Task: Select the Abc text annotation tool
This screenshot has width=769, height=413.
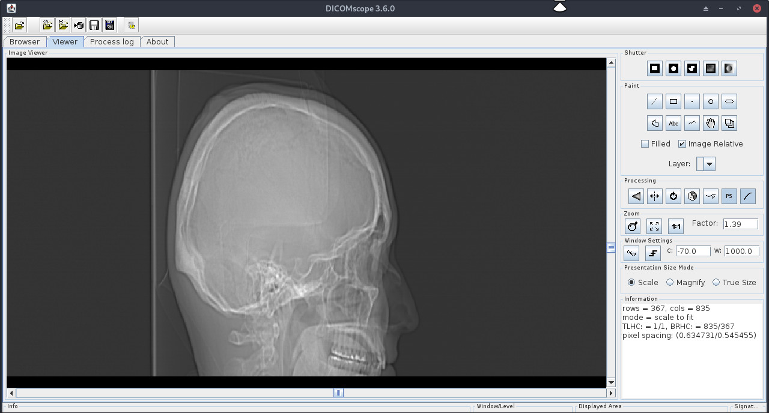Action: click(x=673, y=124)
